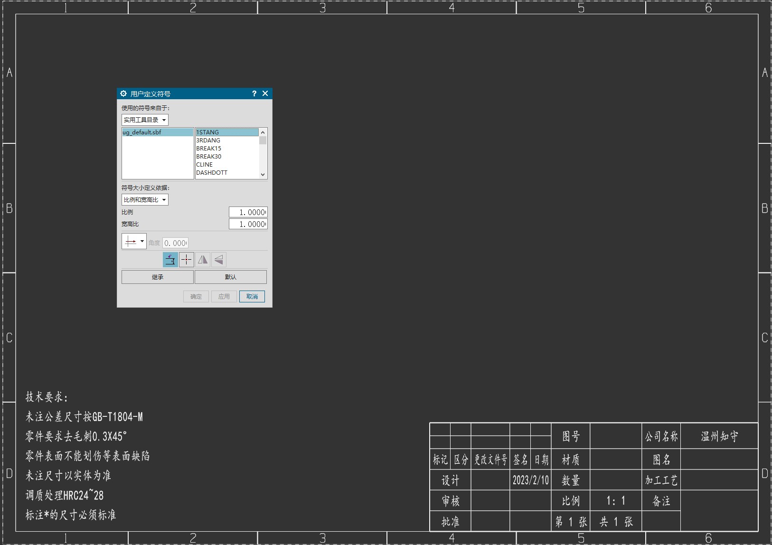Click the note 未注尺寸以实体为准

68,476
